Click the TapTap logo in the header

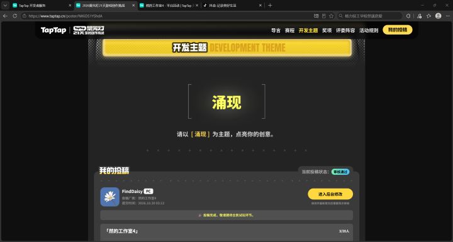pos(53,30)
